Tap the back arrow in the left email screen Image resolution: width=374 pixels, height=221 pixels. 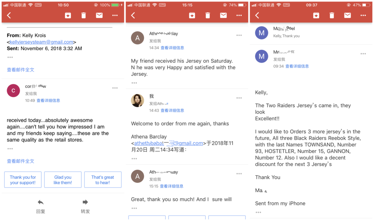click(9, 16)
